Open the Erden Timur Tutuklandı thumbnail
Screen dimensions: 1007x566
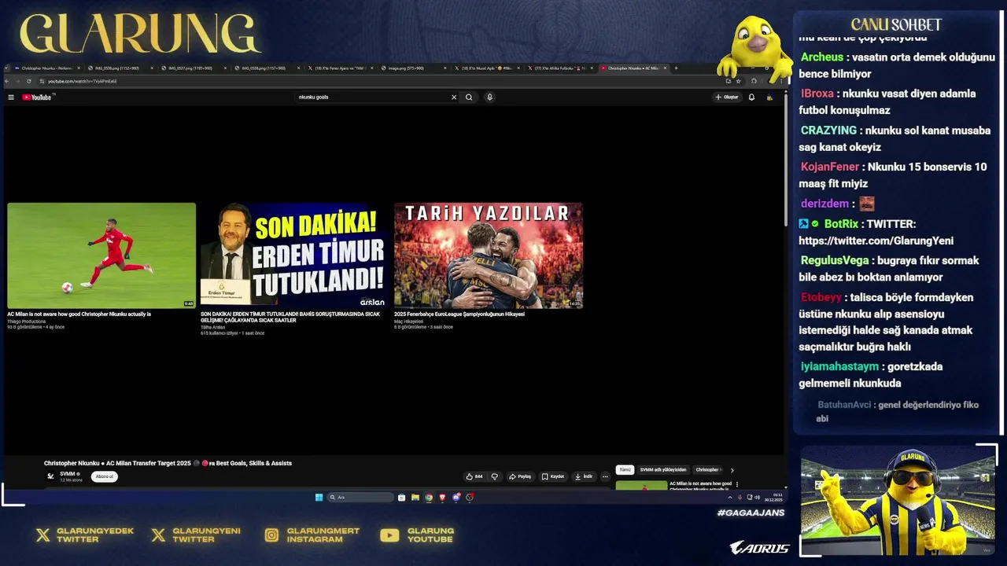coord(295,255)
